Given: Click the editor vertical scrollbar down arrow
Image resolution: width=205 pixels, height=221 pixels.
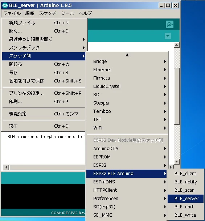Looking at the screenshot, I should [176, 162].
